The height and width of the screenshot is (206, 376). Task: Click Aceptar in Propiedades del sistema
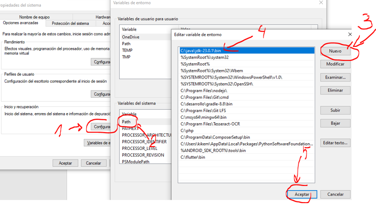pos(65,163)
